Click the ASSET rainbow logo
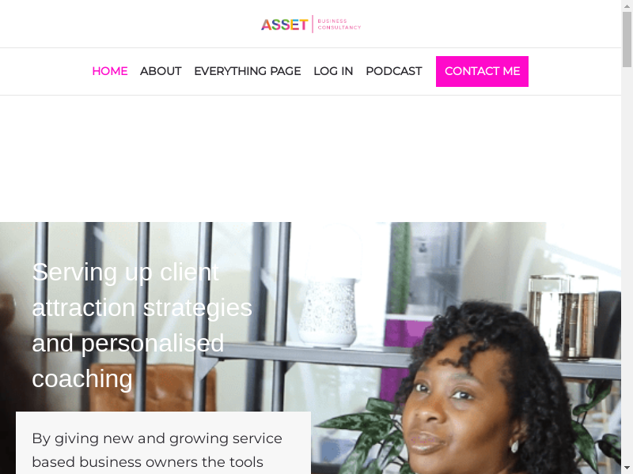 click(x=284, y=24)
